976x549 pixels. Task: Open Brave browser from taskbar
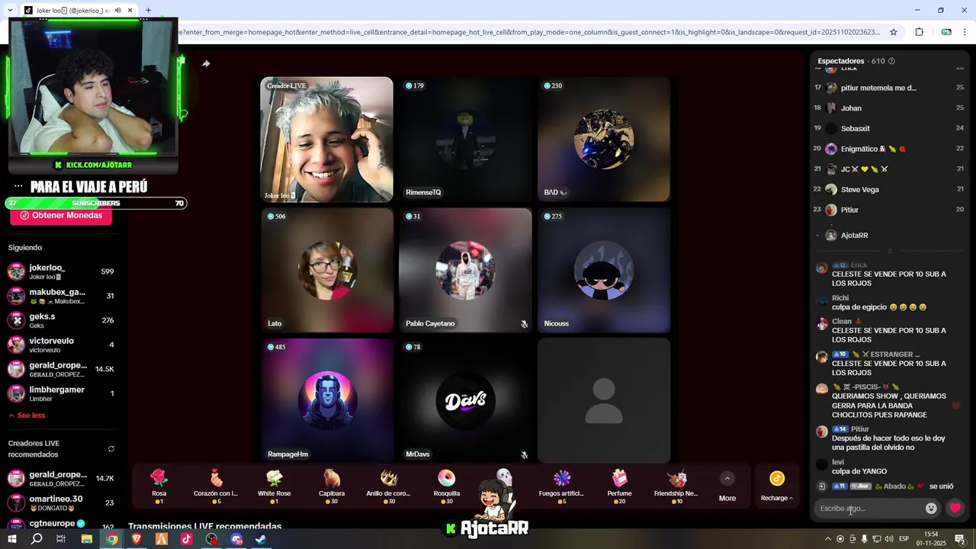137,539
